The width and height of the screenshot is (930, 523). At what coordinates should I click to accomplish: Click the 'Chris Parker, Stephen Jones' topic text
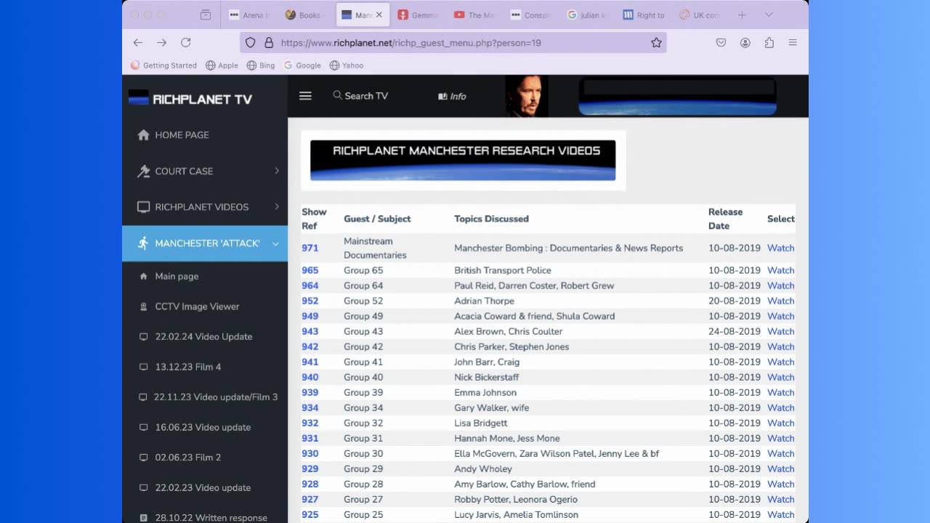[511, 346]
